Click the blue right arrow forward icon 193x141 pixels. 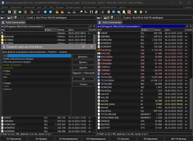pyautogui.click(x=50, y=12)
